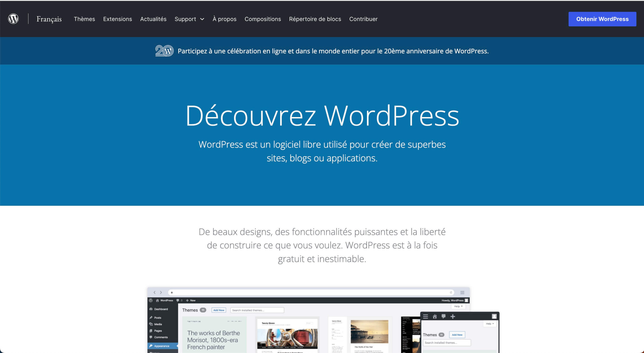The image size is (644, 353).
Task: Open the Thèmes menu item
Action: point(84,19)
